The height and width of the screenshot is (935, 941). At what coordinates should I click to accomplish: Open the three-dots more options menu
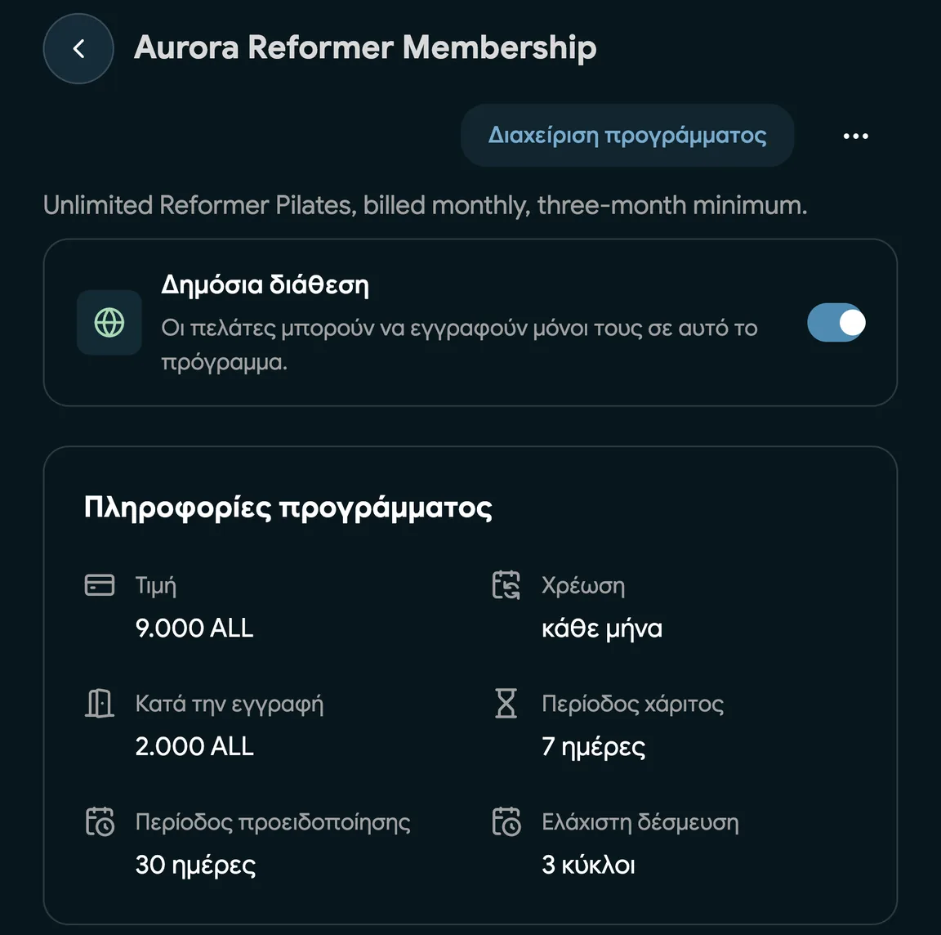point(855,136)
